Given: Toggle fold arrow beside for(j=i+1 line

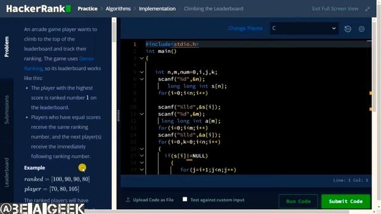Looking at the screenshot, I should pos(142,170).
